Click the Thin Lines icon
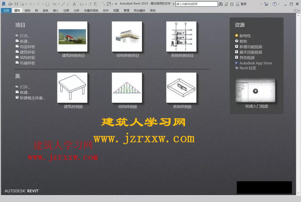This screenshot has height=202, width=301. pyautogui.click(x=96, y=4)
